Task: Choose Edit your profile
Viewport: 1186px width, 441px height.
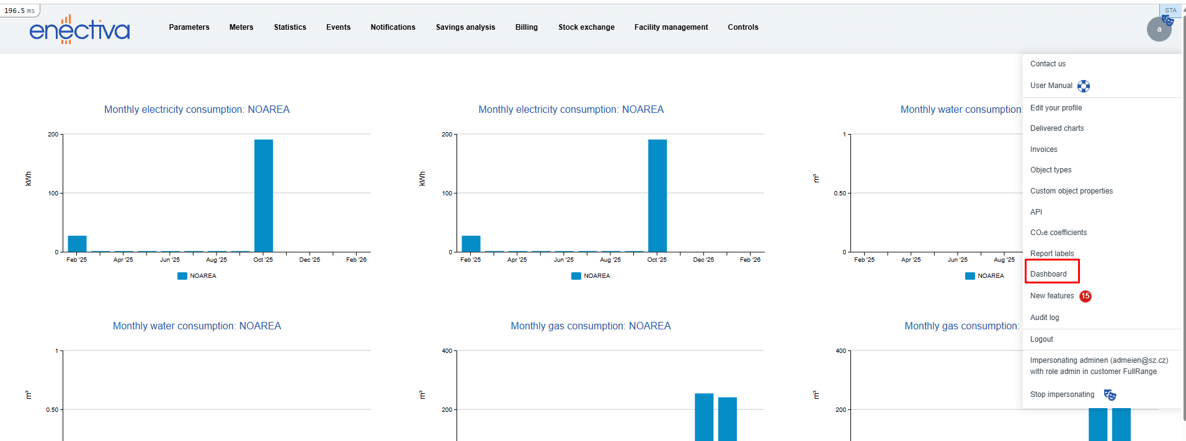Action: pos(1056,108)
